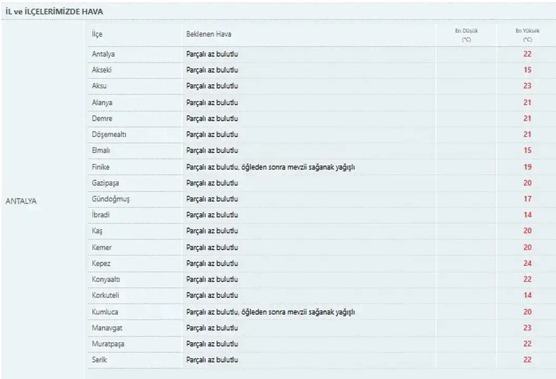
Task: Click the ANTALYA province label on the left
Action: click(21, 201)
